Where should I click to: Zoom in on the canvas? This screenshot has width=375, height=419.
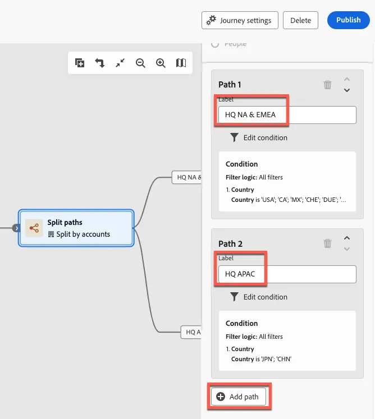pyautogui.click(x=161, y=63)
